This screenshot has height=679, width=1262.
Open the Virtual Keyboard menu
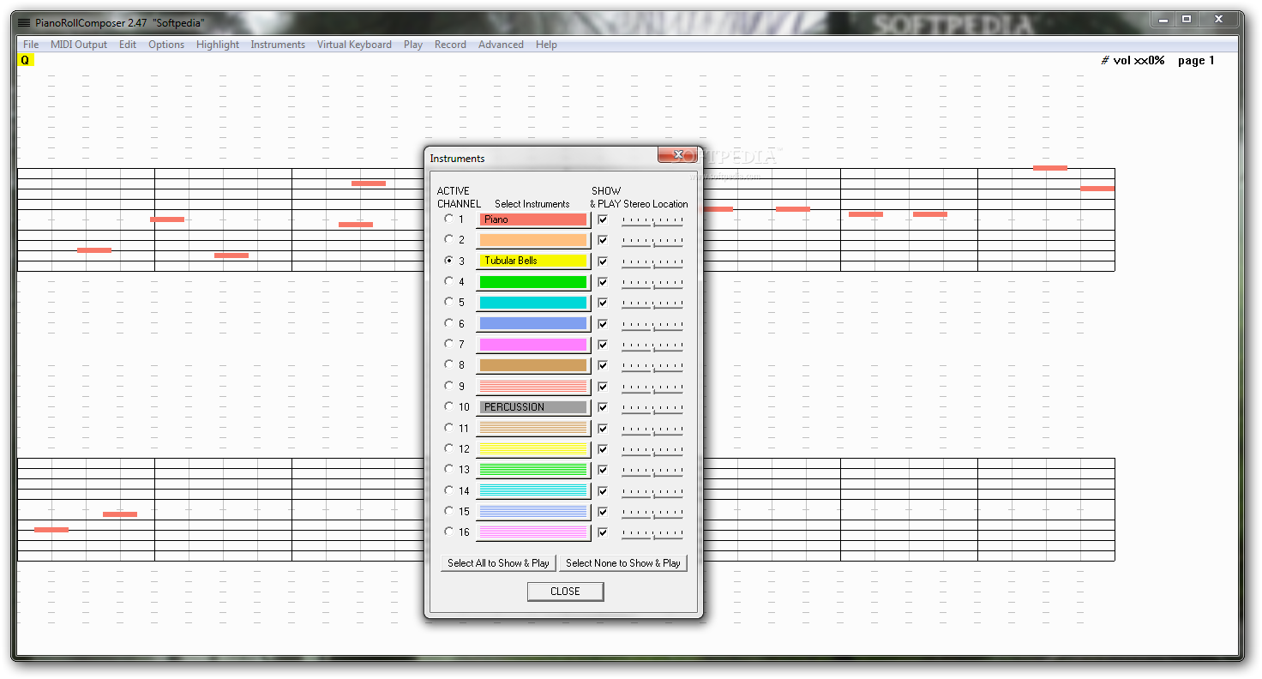354,45
